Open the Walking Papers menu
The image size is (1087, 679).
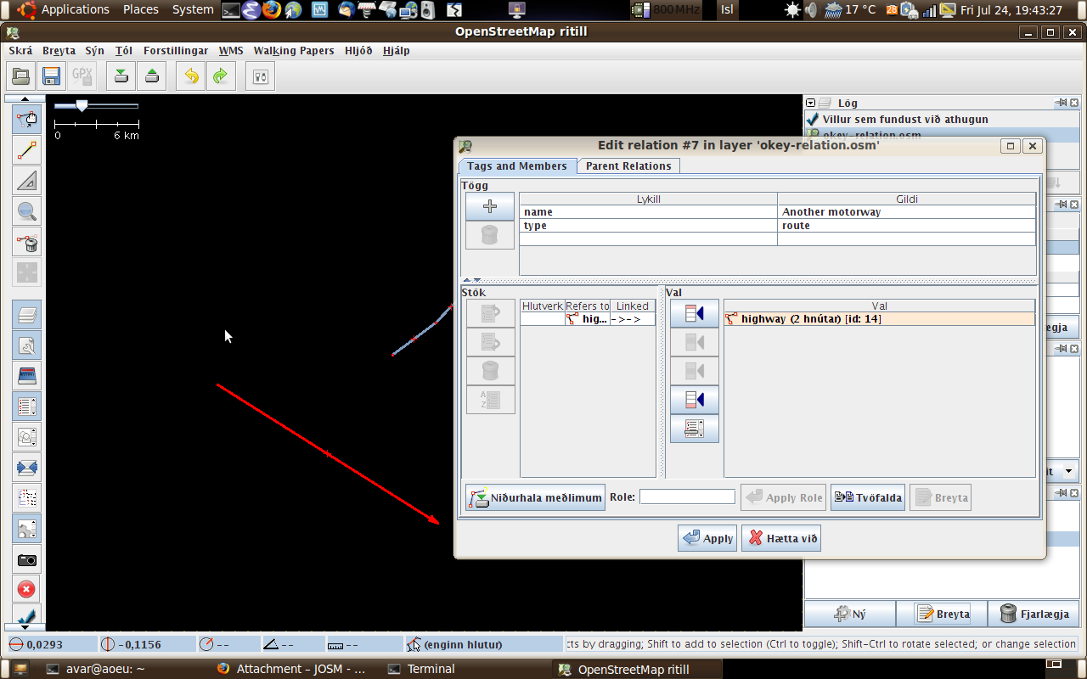pyautogui.click(x=293, y=50)
